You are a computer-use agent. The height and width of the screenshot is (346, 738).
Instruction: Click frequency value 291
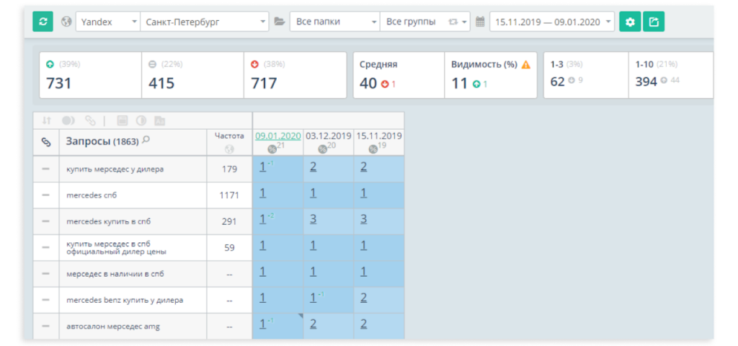[x=229, y=221]
